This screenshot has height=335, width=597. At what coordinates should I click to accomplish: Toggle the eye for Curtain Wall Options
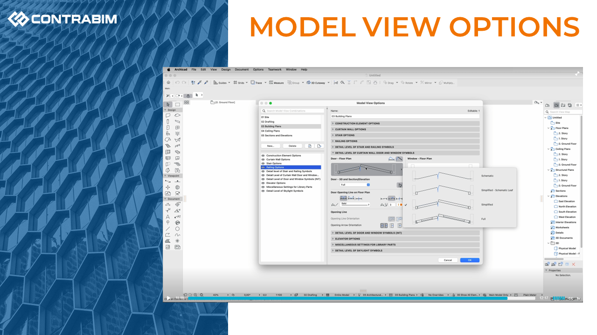click(x=263, y=160)
